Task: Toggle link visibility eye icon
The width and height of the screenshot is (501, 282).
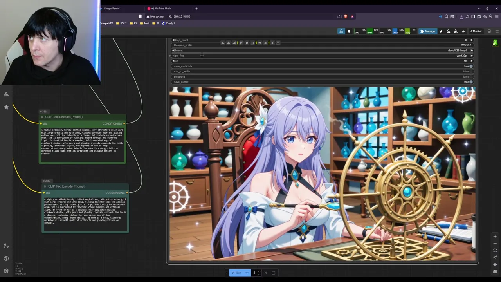Action: (x=495, y=264)
